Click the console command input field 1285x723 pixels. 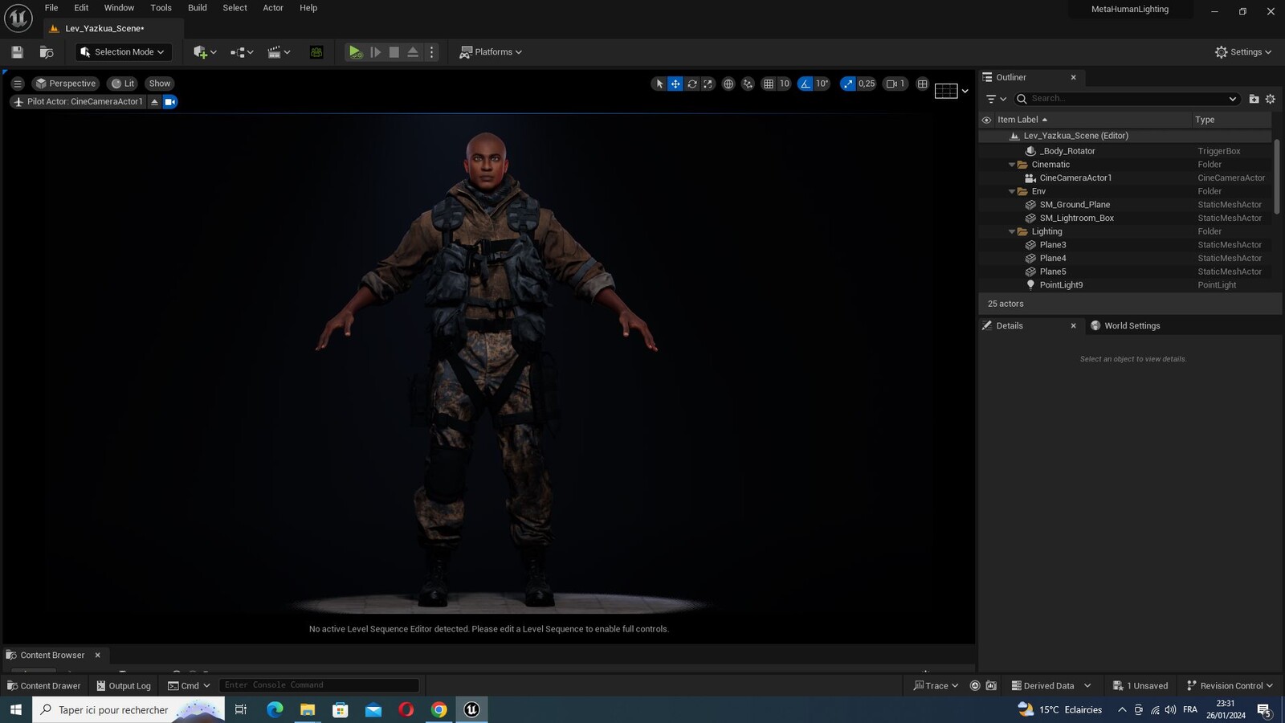pyautogui.click(x=319, y=685)
